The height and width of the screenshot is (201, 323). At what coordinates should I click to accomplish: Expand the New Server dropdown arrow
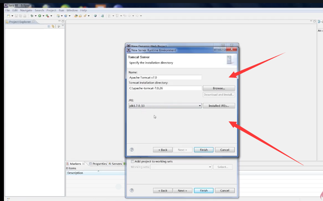(x=62, y=16)
